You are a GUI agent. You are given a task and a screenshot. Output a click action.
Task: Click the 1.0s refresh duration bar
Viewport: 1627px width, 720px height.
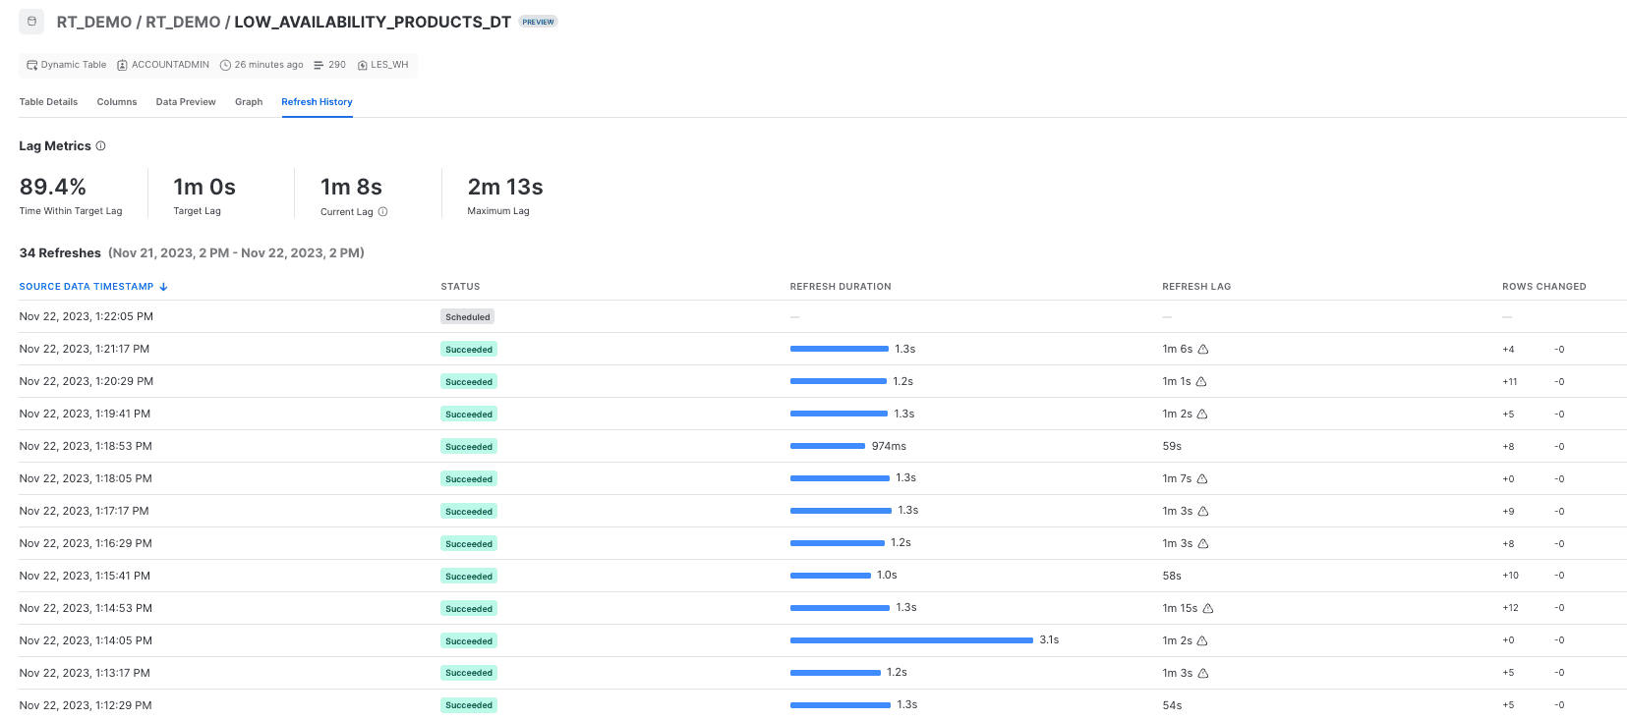click(x=831, y=576)
